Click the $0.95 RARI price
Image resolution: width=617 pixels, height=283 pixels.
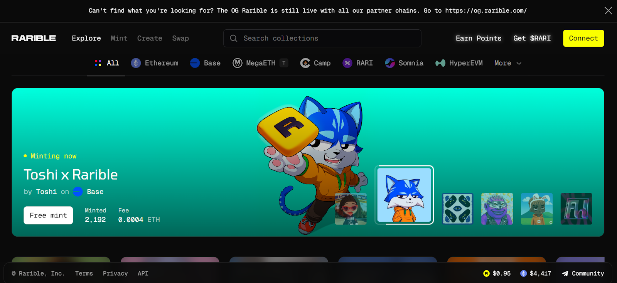[x=502, y=273]
